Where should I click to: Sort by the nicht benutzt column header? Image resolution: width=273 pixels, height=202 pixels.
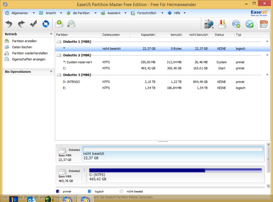click(x=196, y=35)
